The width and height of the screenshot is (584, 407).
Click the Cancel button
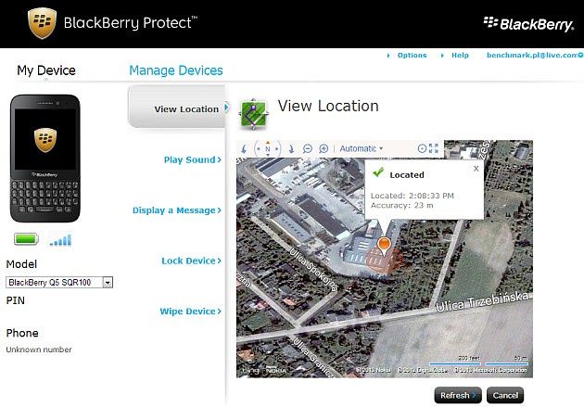[x=505, y=395]
